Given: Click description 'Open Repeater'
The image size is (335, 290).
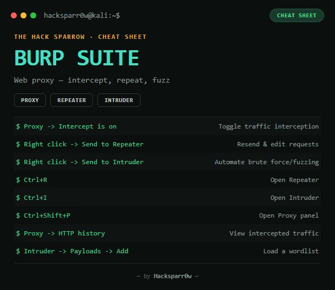Looking at the screenshot, I should click(294, 180).
